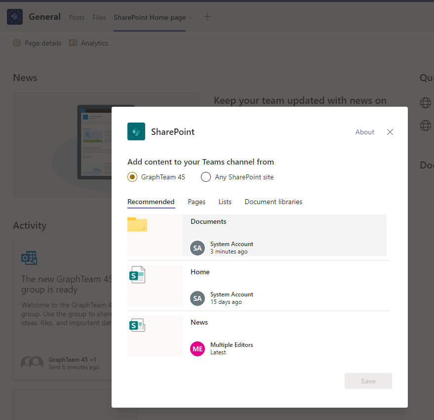
Task: Select the GraphTeam 45 radio button
Action: [x=132, y=177]
